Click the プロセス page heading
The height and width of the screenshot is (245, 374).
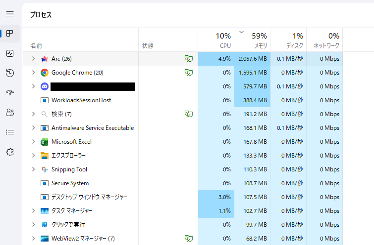click(x=41, y=15)
